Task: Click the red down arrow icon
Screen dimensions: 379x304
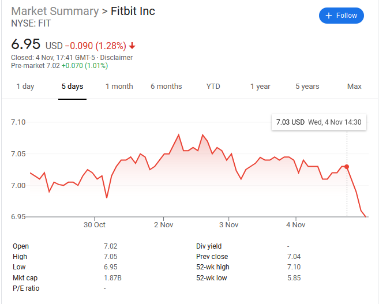Action: click(133, 46)
